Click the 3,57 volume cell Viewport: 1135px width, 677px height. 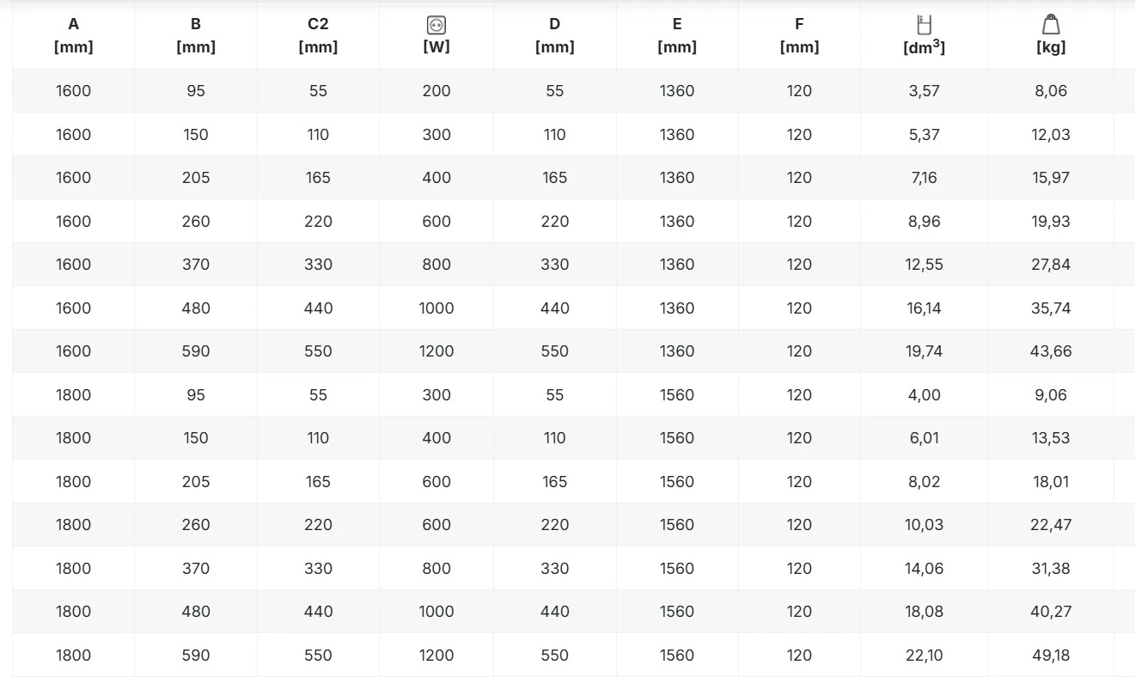pyautogui.click(x=924, y=91)
